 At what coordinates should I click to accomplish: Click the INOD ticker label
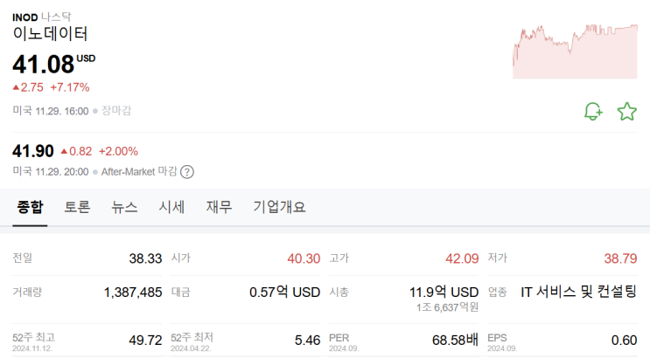pyautogui.click(x=24, y=17)
